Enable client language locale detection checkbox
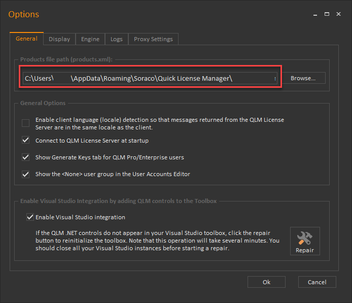The width and height of the screenshot is (352, 303). pyautogui.click(x=25, y=123)
